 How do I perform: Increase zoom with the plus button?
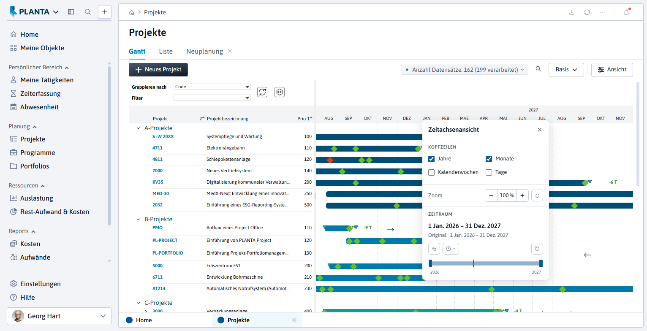(522, 195)
